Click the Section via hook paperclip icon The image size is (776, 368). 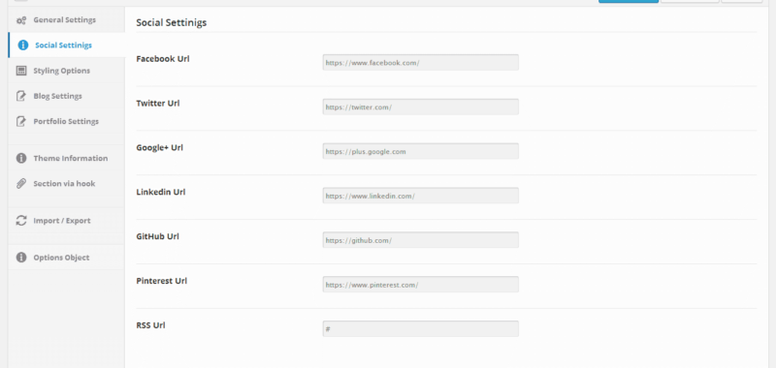(21, 183)
